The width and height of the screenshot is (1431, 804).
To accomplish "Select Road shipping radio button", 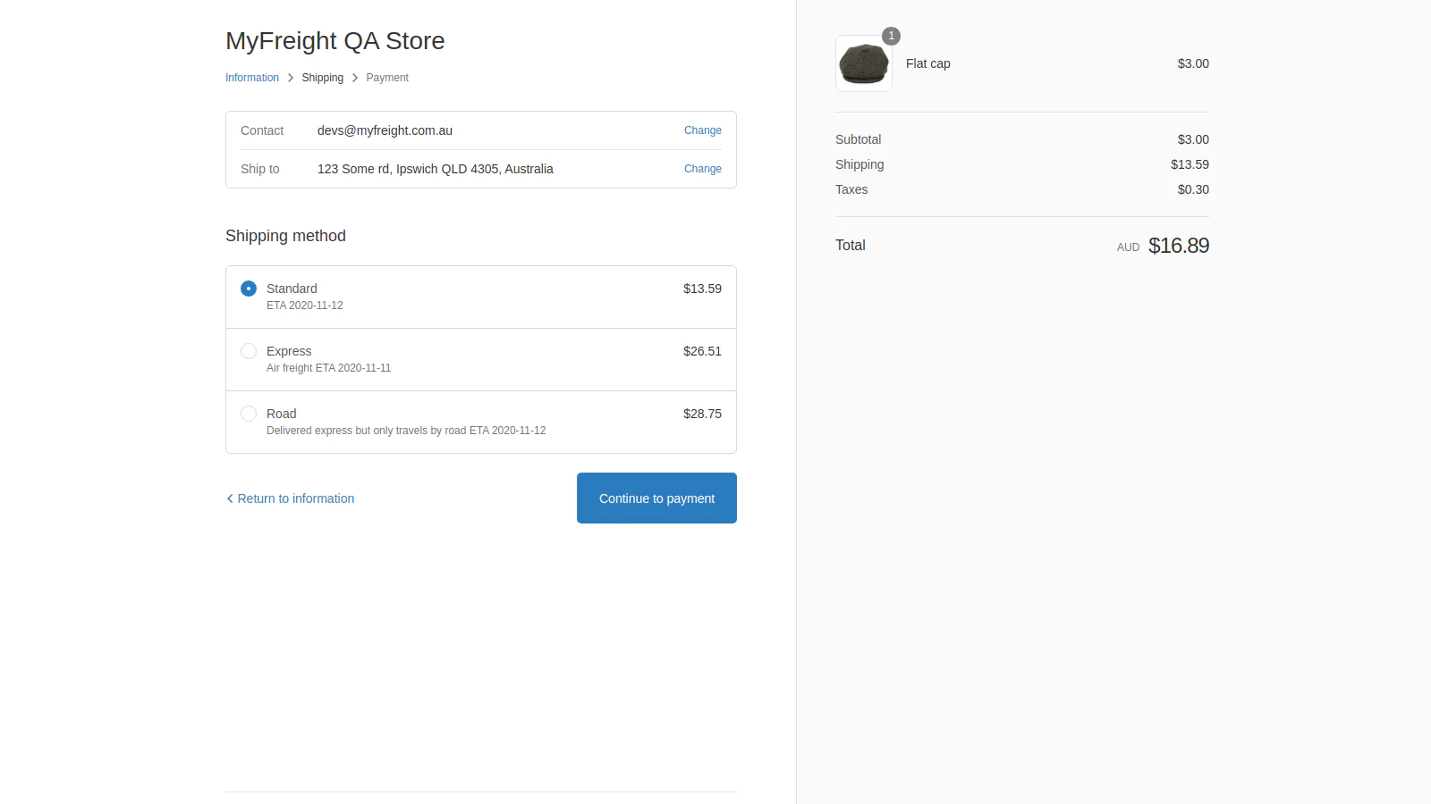I will tap(249, 414).
